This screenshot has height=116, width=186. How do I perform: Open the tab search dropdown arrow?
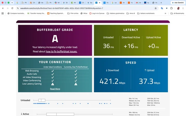[12, 3]
